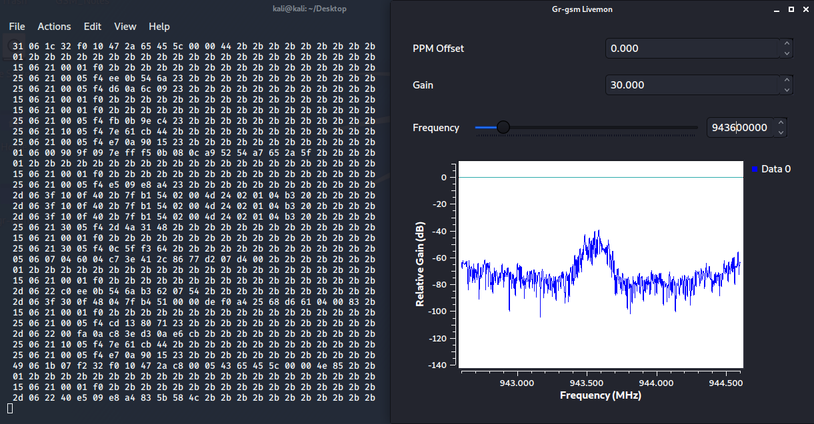The width and height of the screenshot is (814, 424).
Task: Close the Gr-gsm Livemon window
Action: point(804,9)
